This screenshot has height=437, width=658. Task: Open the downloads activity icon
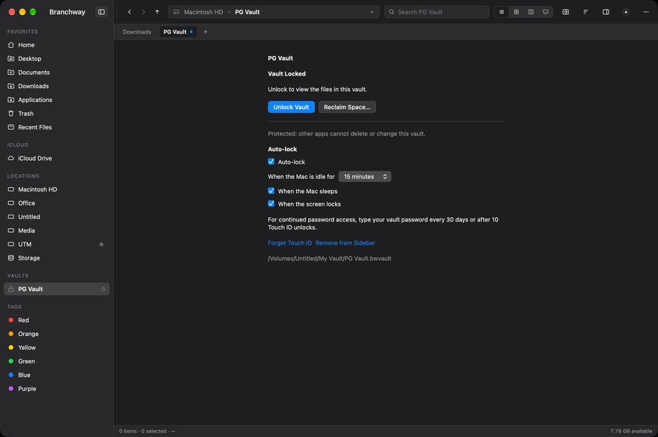626,12
